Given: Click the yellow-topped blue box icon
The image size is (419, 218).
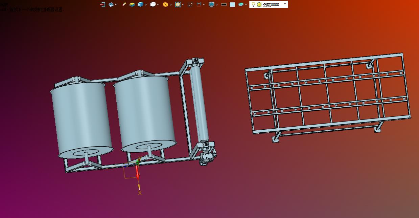Looking at the screenshot, I should coord(132,4).
